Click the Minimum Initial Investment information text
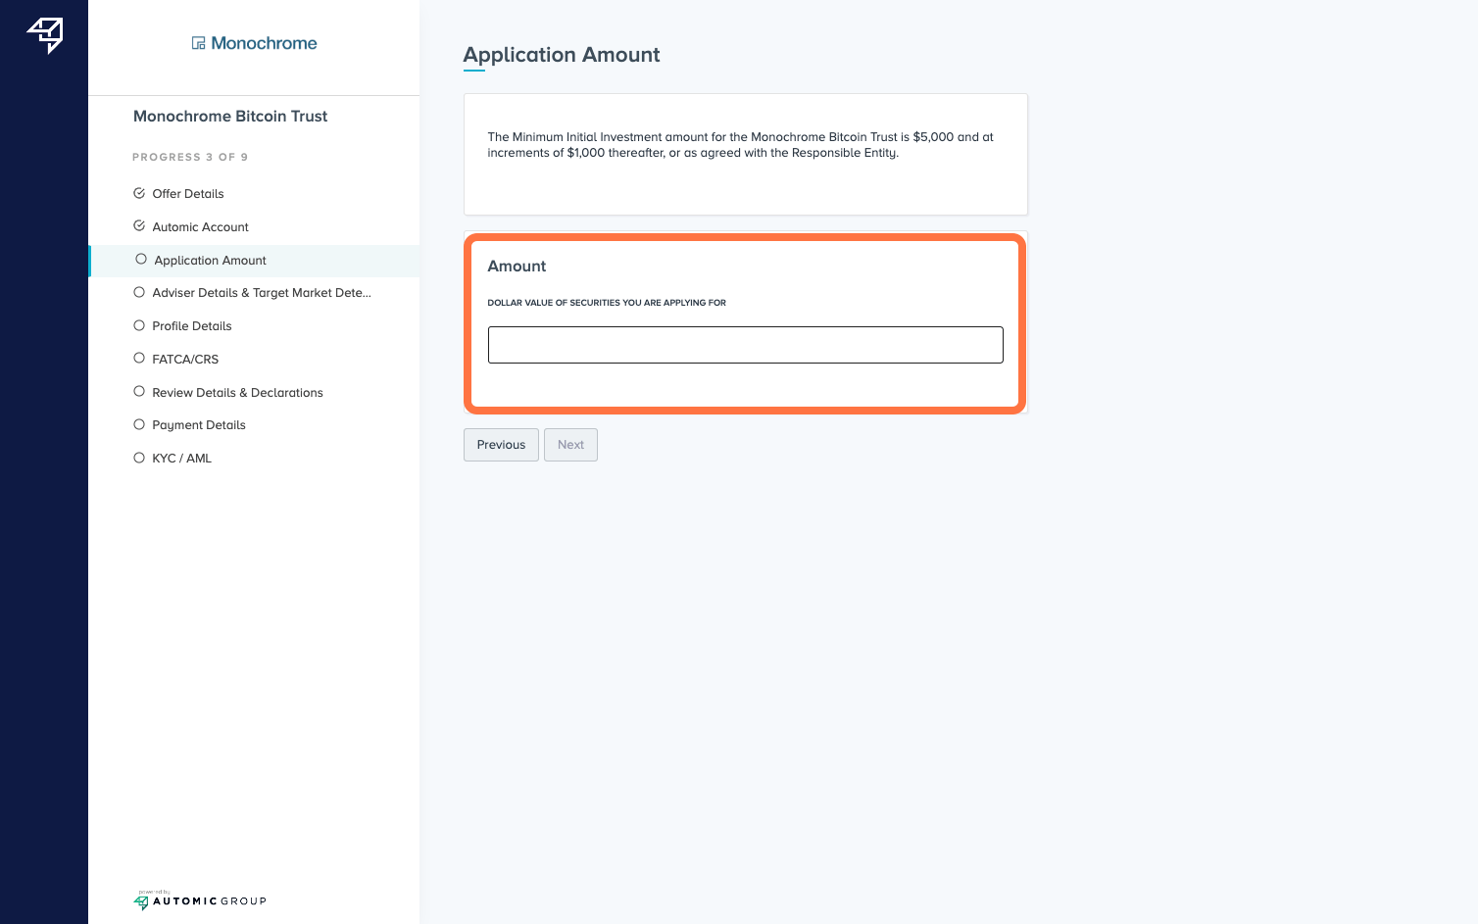This screenshot has height=924, width=1478. coord(741,145)
